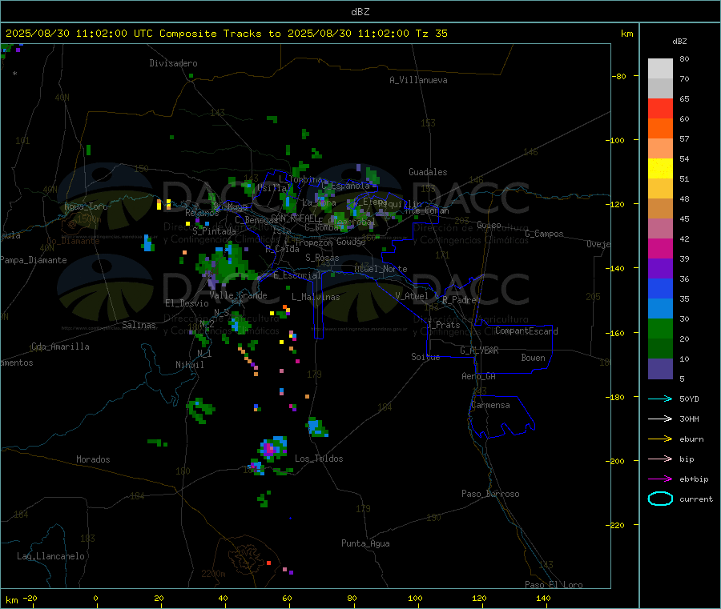Click the 'L_Malvinas' map label

pyautogui.click(x=316, y=297)
